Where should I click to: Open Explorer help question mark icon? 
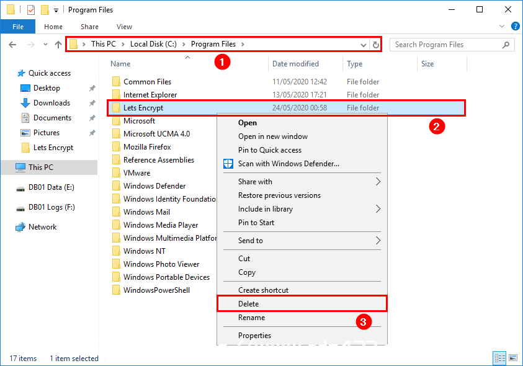click(516, 26)
